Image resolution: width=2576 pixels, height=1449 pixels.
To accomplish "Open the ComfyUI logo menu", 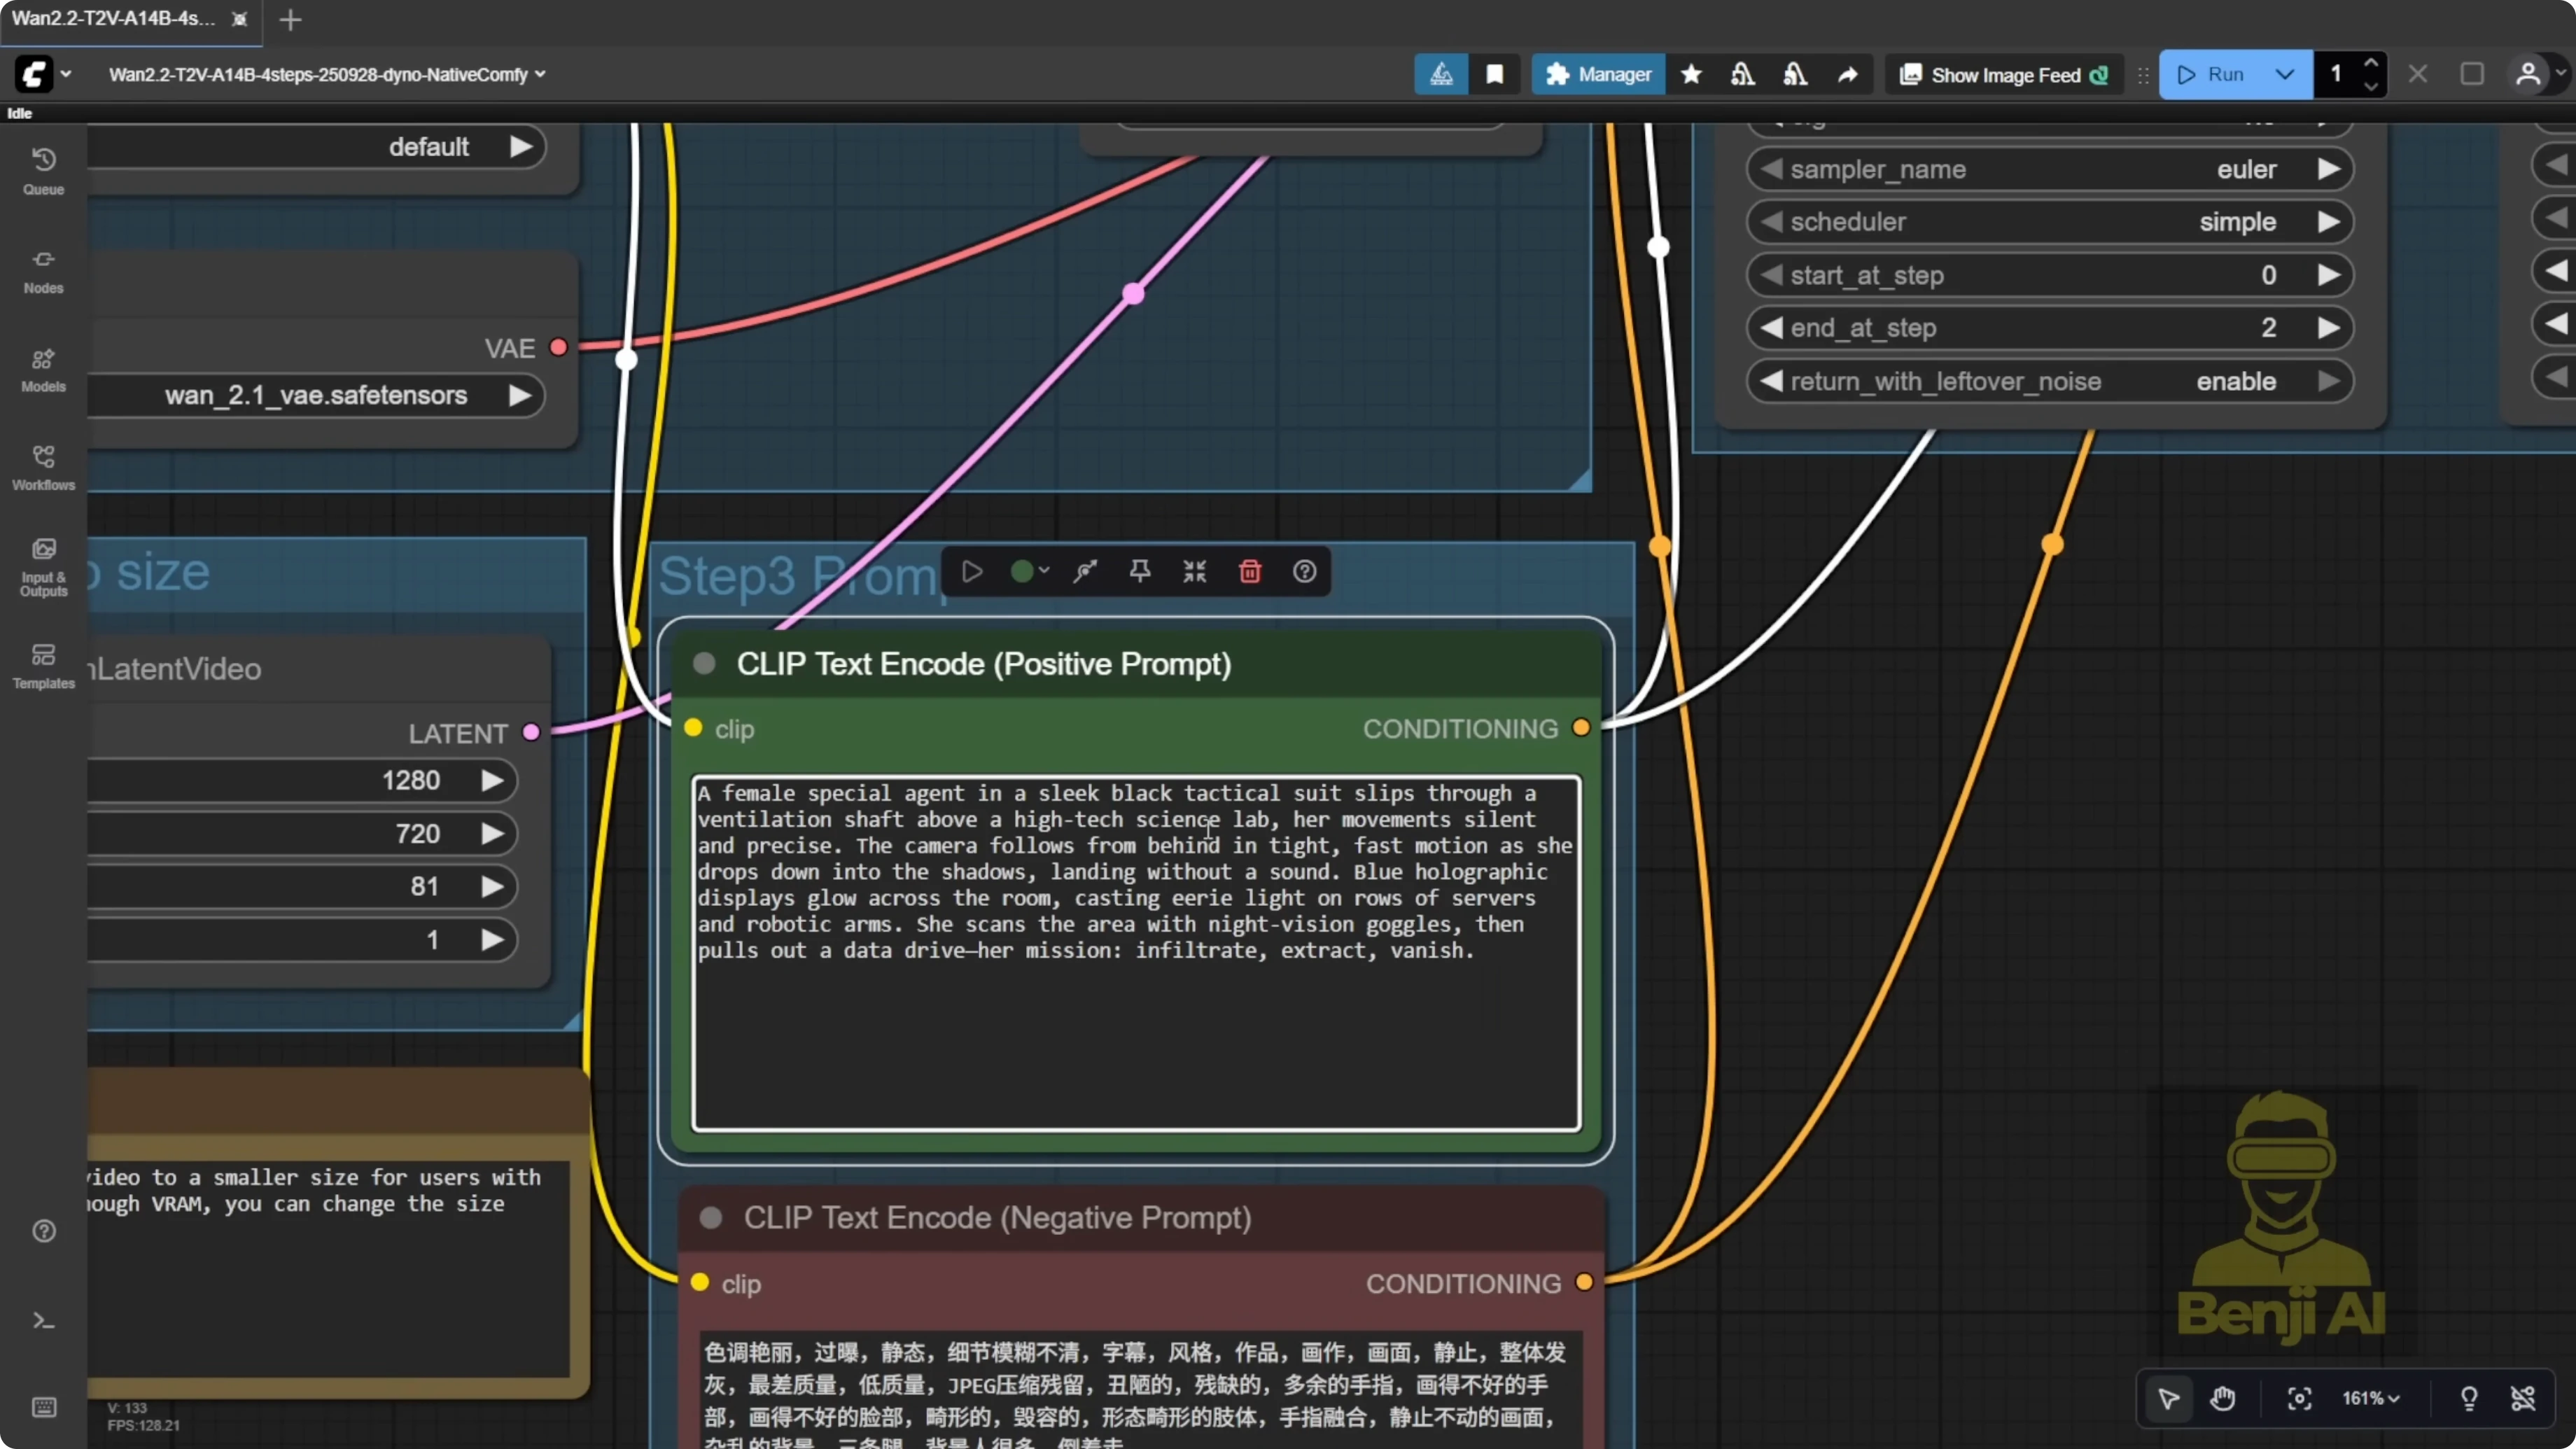I will [36, 74].
